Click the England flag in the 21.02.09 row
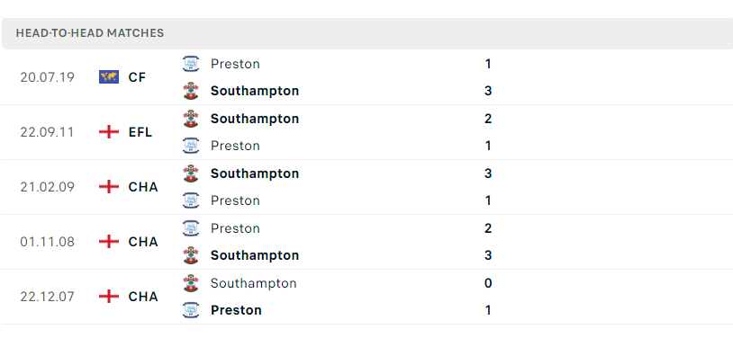The image size is (733, 338). (109, 187)
